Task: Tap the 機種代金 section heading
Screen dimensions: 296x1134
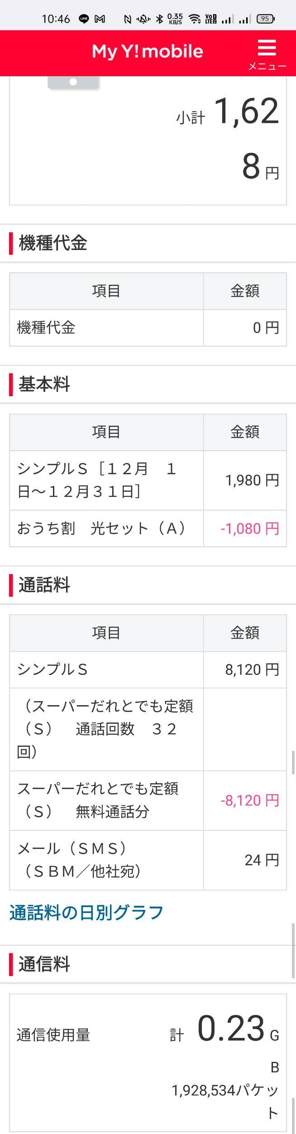Action: coord(53,243)
